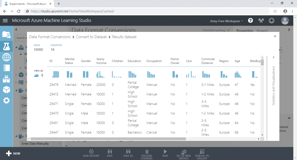Select the Children column histogram
The height and width of the screenshot is (160, 297).
tap(117, 74)
